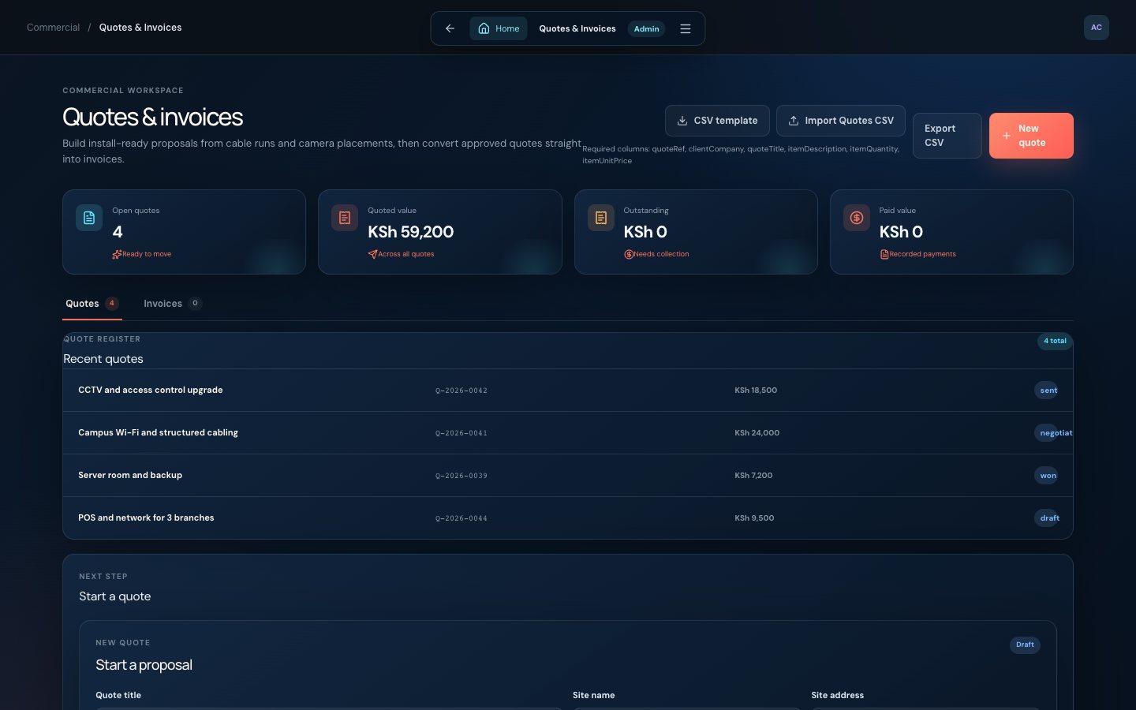The height and width of the screenshot is (710, 1136).
Task: Click the KSh 59,200 quoted value
Action: tap(410, 232)
